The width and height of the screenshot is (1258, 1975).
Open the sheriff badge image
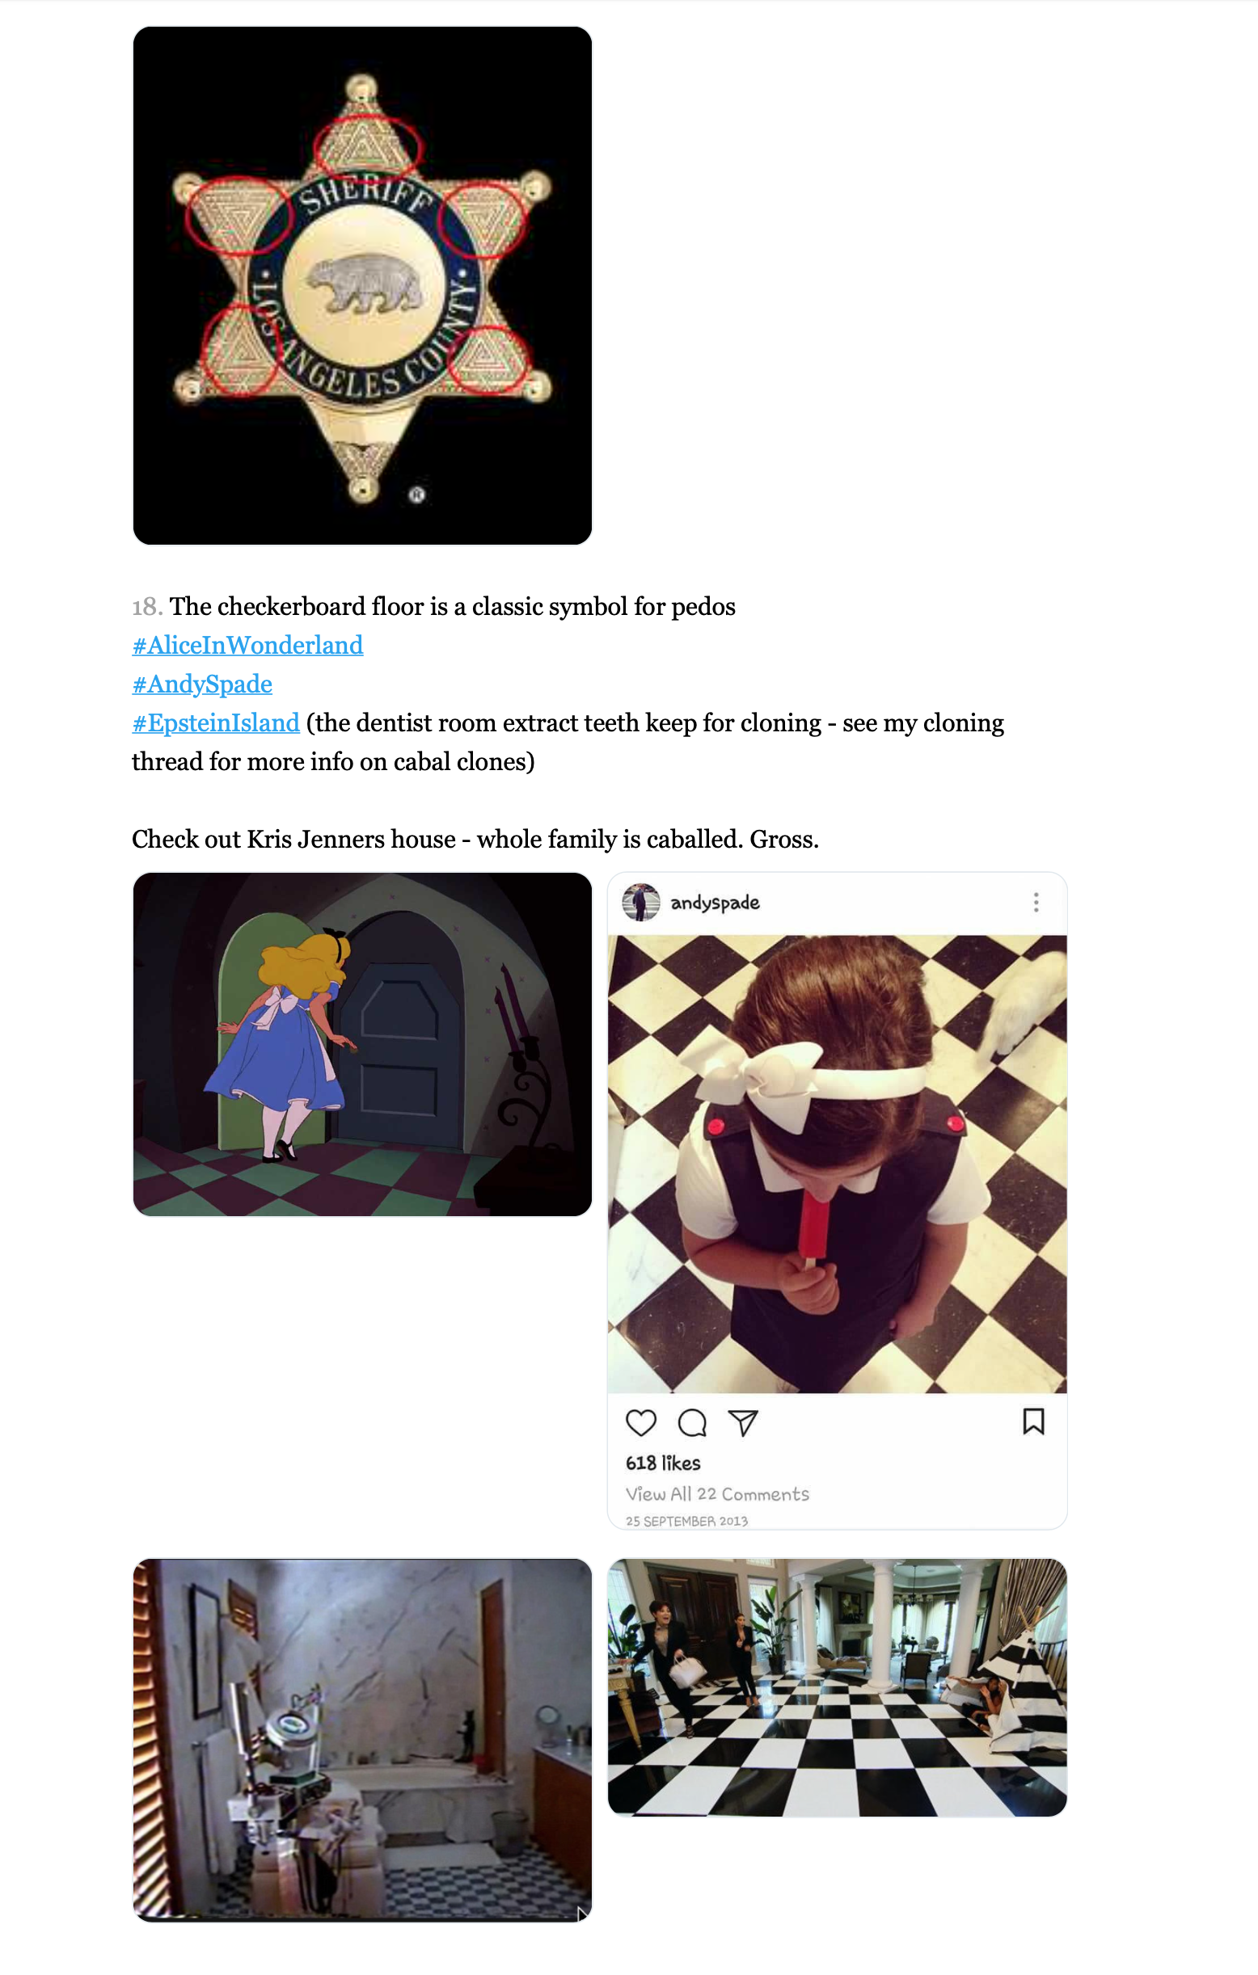click(x=363, y=285)
